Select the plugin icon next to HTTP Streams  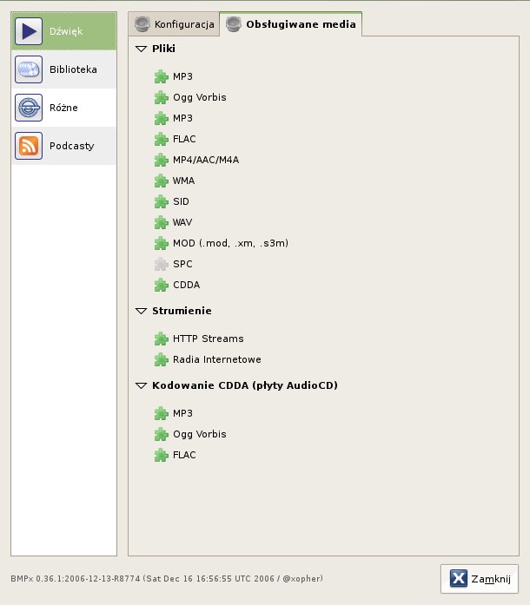pyautogui.click(x=161, y=339)
